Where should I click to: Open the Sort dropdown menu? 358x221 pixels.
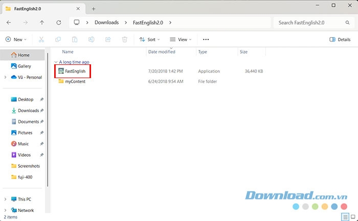pyautogui.click(x=149, y=39)
